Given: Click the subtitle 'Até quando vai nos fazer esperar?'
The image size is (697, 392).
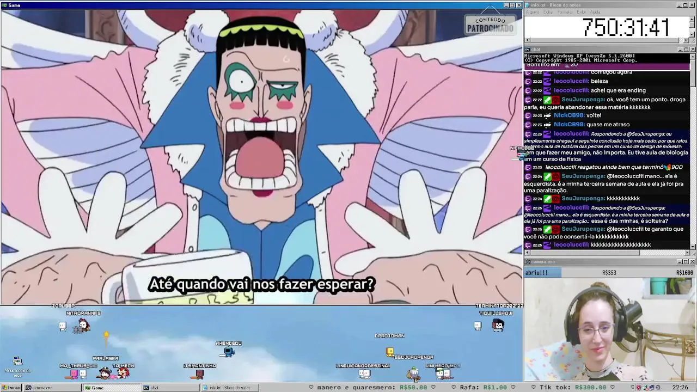Looking at the screenshot, I should pos(261,284).
